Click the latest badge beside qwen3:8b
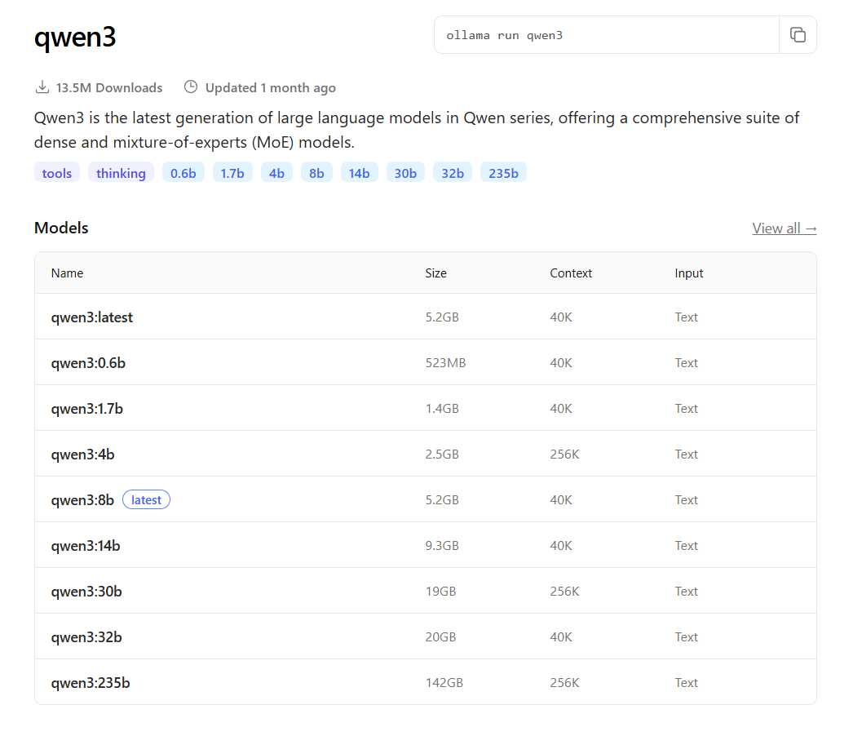 [146, 500]
